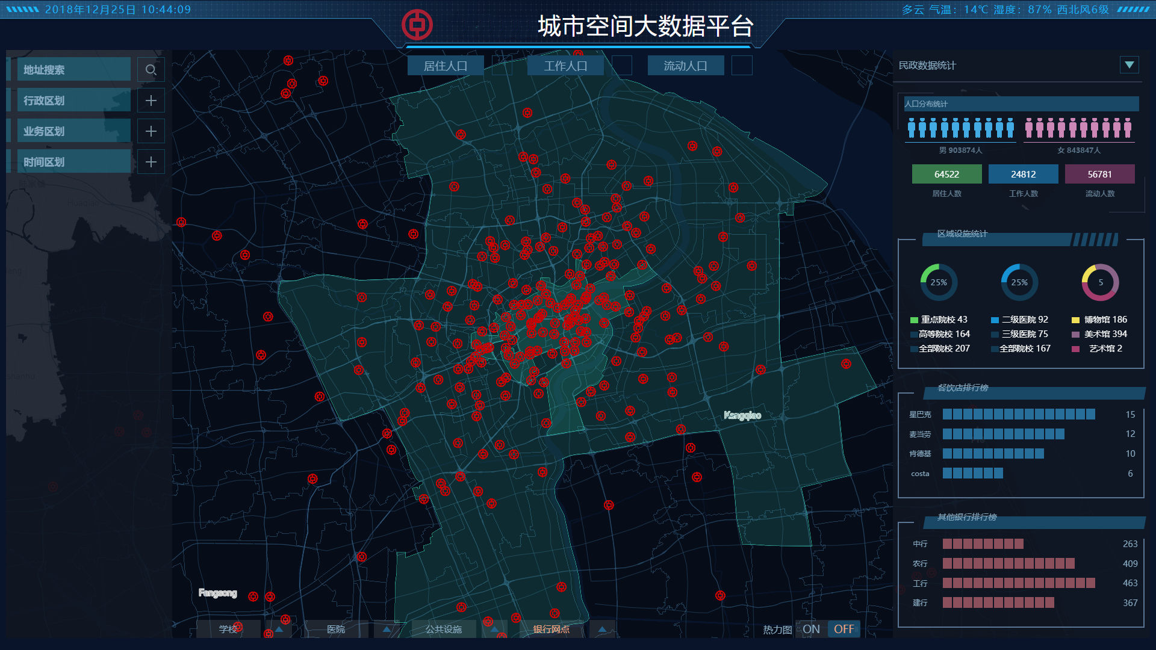This screenshot has width=1156, height=650.
Task: Turn the heatmap ON
Action: (x=811, y=629)
